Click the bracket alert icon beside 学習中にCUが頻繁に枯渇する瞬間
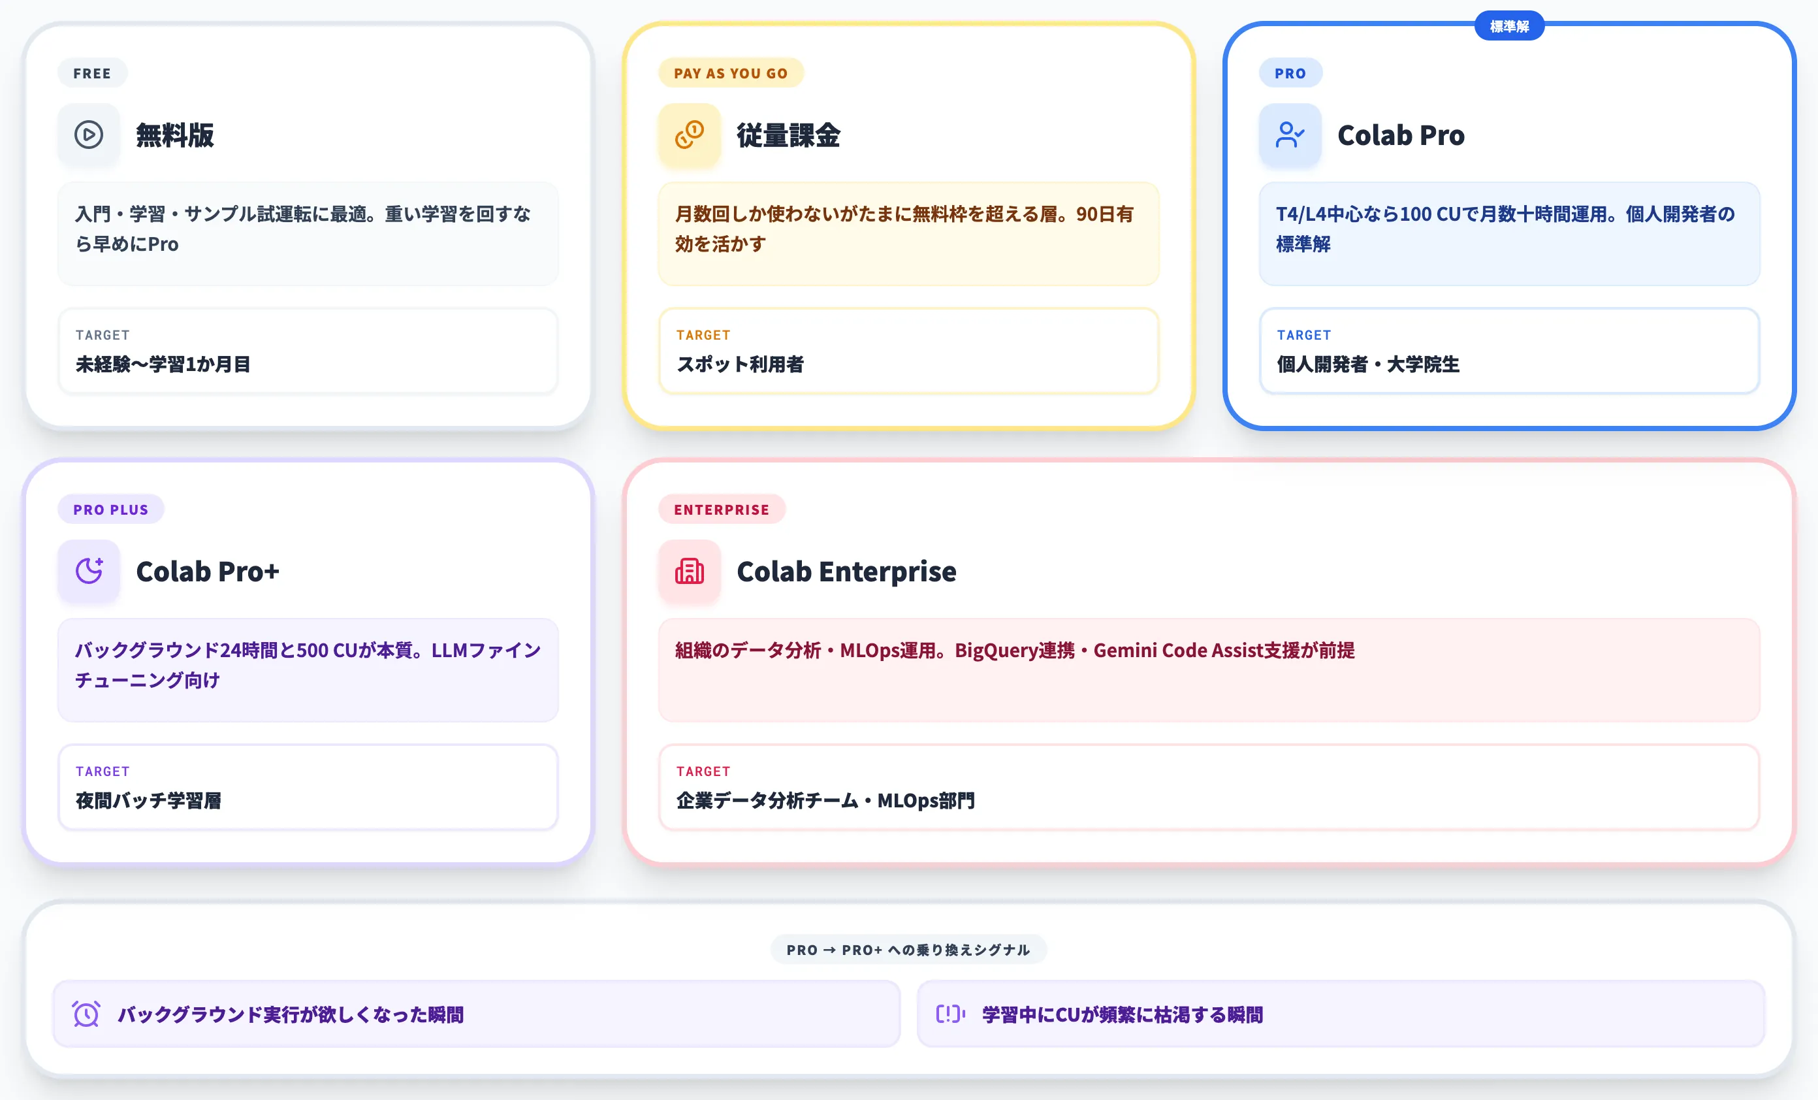Image resolution: width=1818 pixels, height=1100 pixels. 950,1014
